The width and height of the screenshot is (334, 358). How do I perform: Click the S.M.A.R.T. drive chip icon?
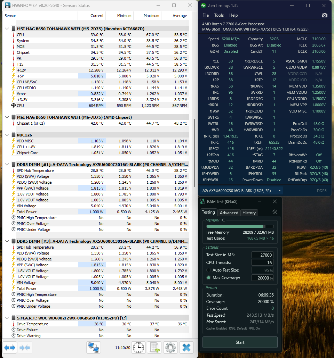pos(14,318)
